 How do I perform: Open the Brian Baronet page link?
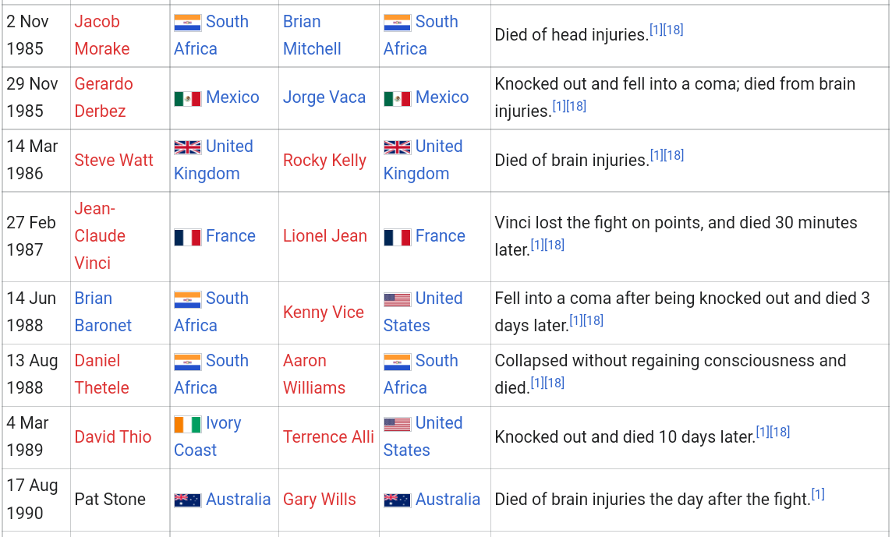[103, 312]
